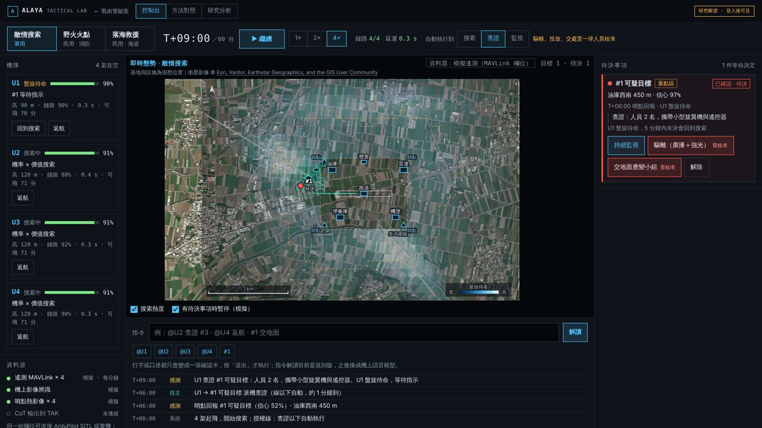Image resolution: width=762 pixels, height=428 pixels.
Task: Switch to the 方法對照 tab
Action: [184, 11]
